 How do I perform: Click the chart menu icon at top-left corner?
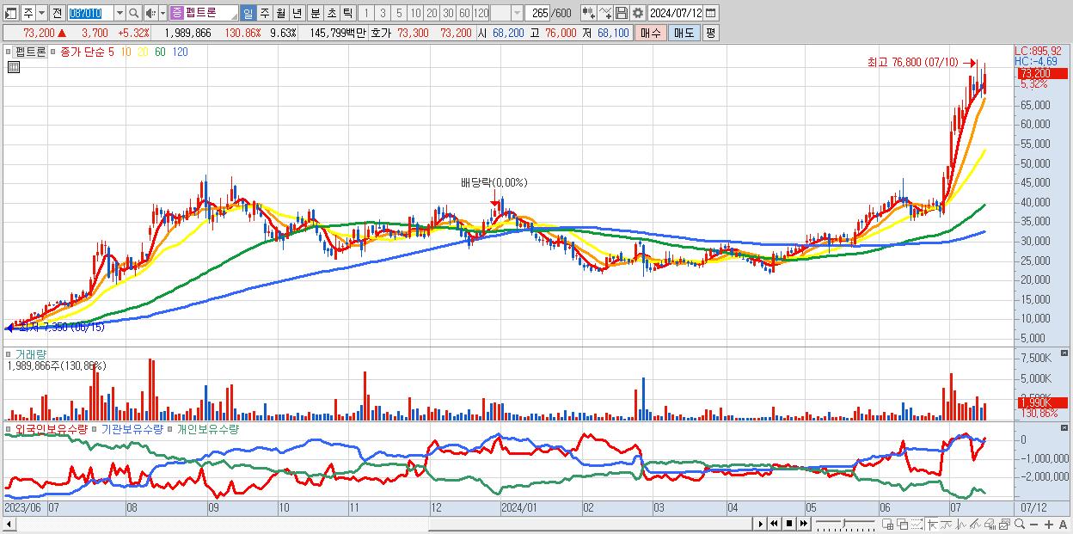click(10, 14)
